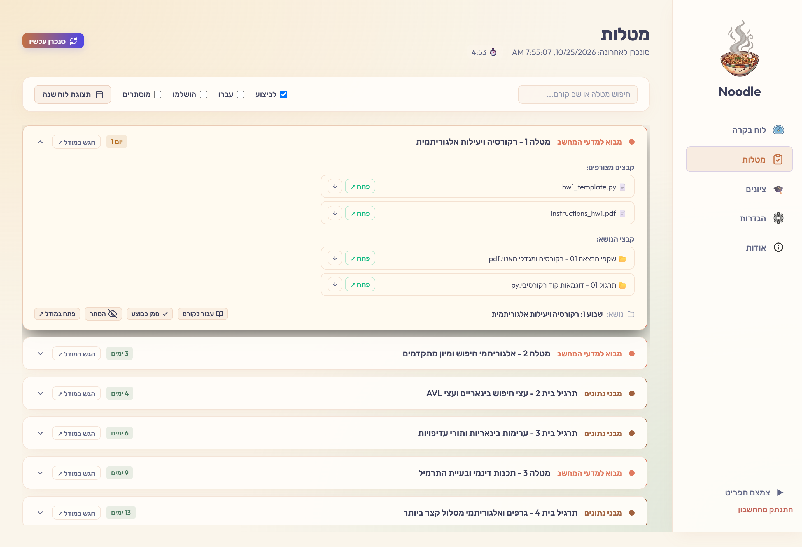This screenshot has height=547, width=802.
Task: Expand the מטלה 2 card chevron
Action: [x=40, y=354]
